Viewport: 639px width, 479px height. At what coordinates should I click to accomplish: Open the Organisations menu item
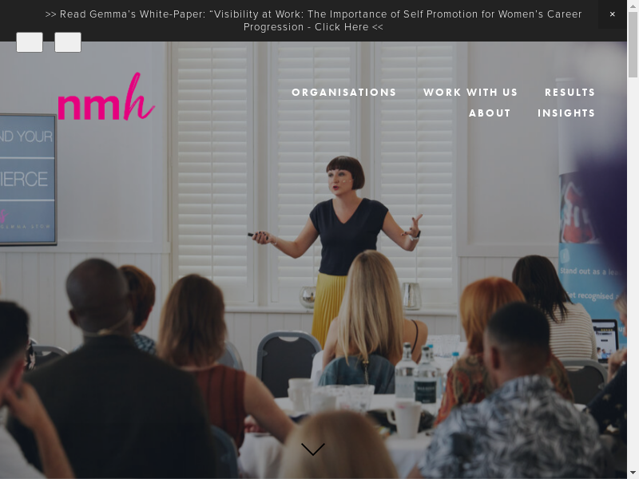(343, 92)
